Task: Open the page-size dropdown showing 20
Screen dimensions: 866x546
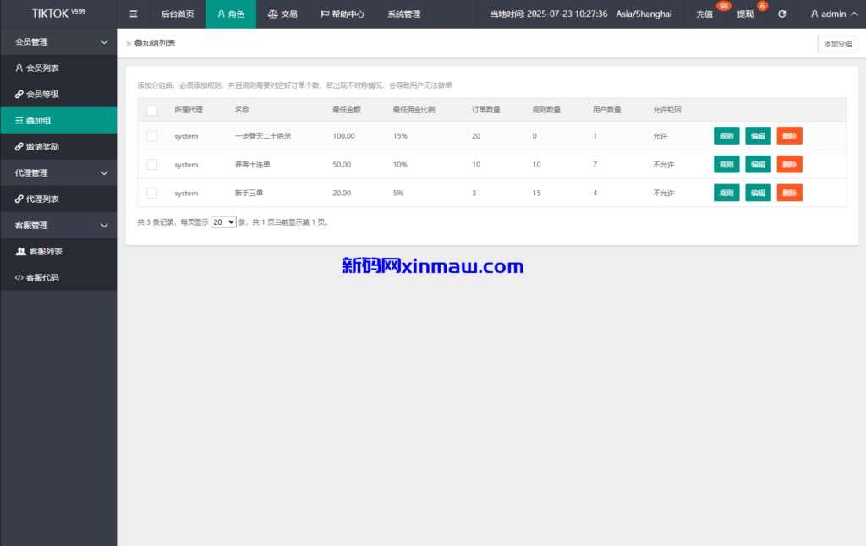Action: click(x=222, y=221)
